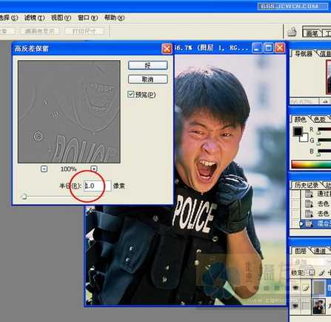Screen dimensions: 331x322
Task: Click the zoom in plus button below preview
Action: pos(94,169)
